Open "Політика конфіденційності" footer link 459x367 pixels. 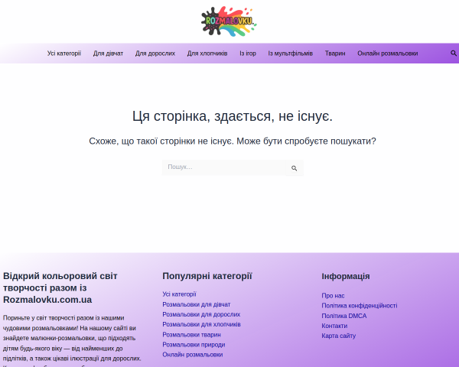click(x=360, y=306)
